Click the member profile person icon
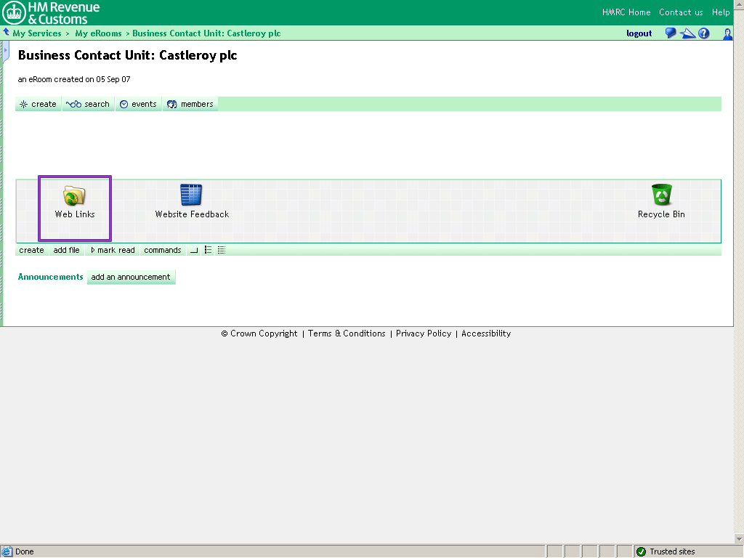 727,33
